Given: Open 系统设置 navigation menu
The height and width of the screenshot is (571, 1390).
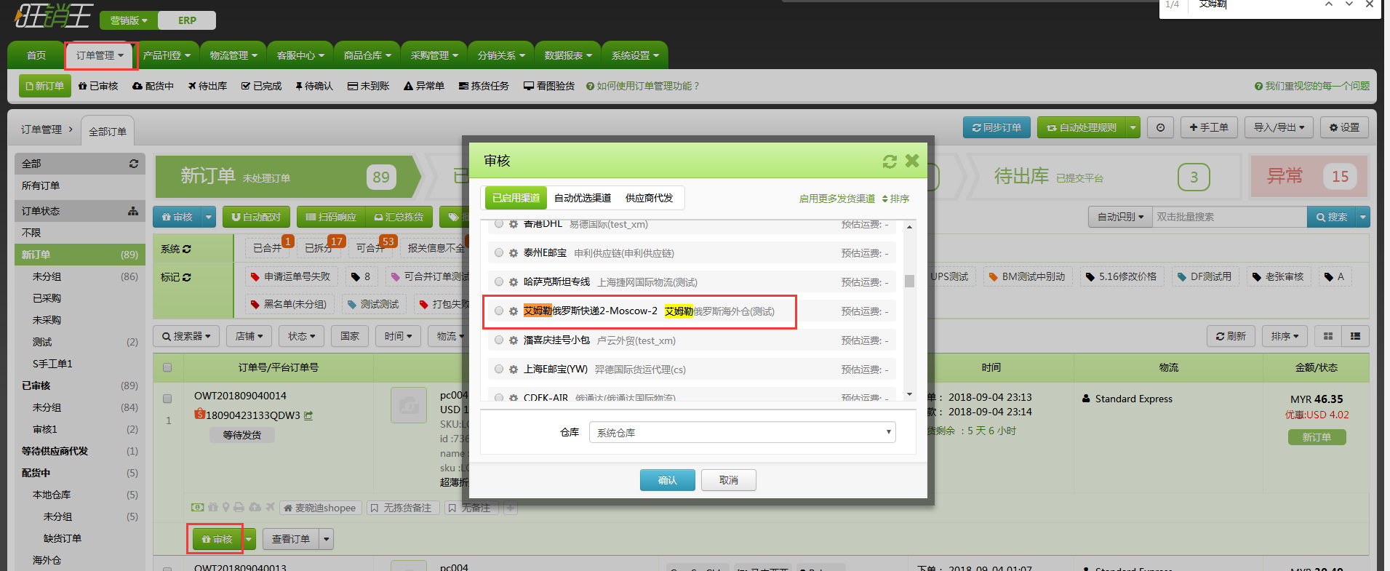Looking at the screenshot, I should (x=635, y=55).
